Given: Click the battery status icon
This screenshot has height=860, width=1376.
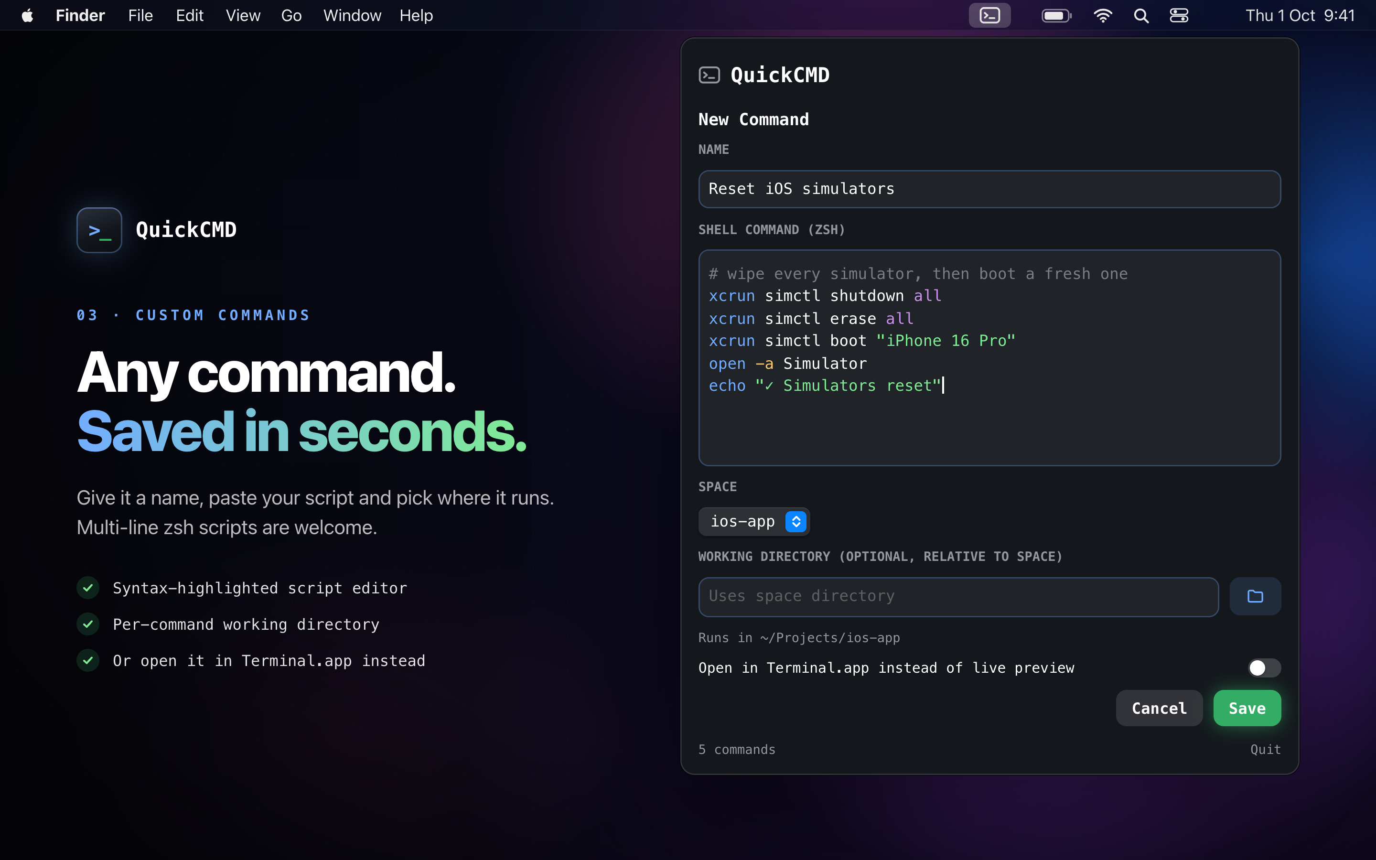Looking at the screenshot, I should tap(1056, 15).
